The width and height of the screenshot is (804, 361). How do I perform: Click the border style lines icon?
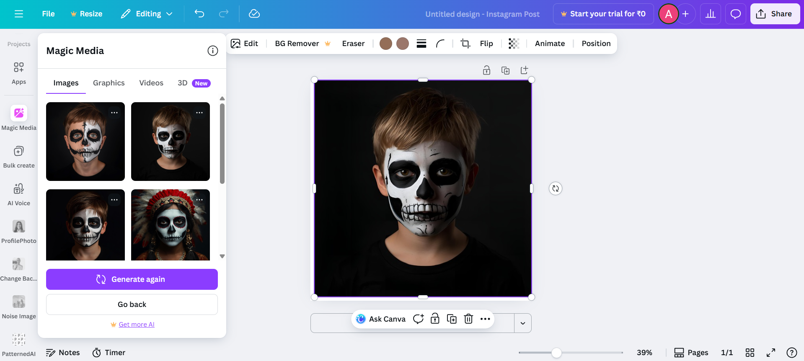421,44
